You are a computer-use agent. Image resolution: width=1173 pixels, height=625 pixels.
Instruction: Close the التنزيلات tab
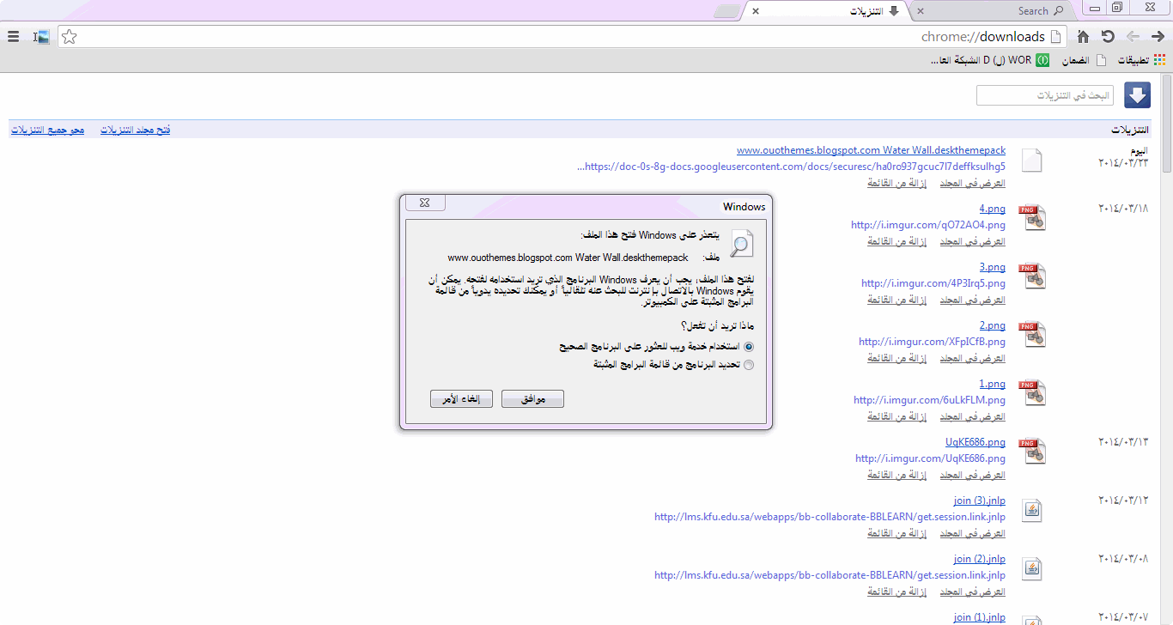point(755,11)
